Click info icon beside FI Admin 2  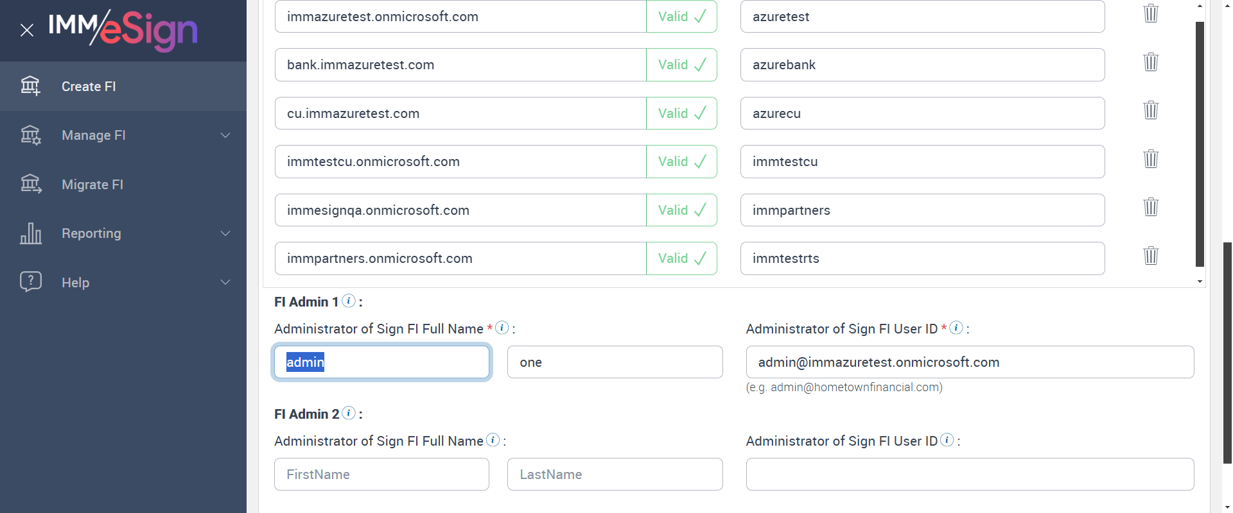click(x=349, y=413)
